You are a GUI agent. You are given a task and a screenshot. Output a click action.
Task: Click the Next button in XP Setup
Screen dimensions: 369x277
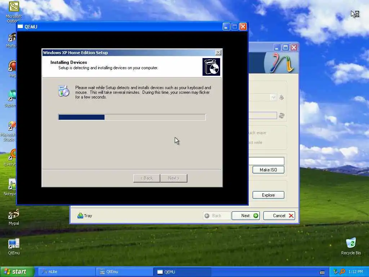(174, 178)
